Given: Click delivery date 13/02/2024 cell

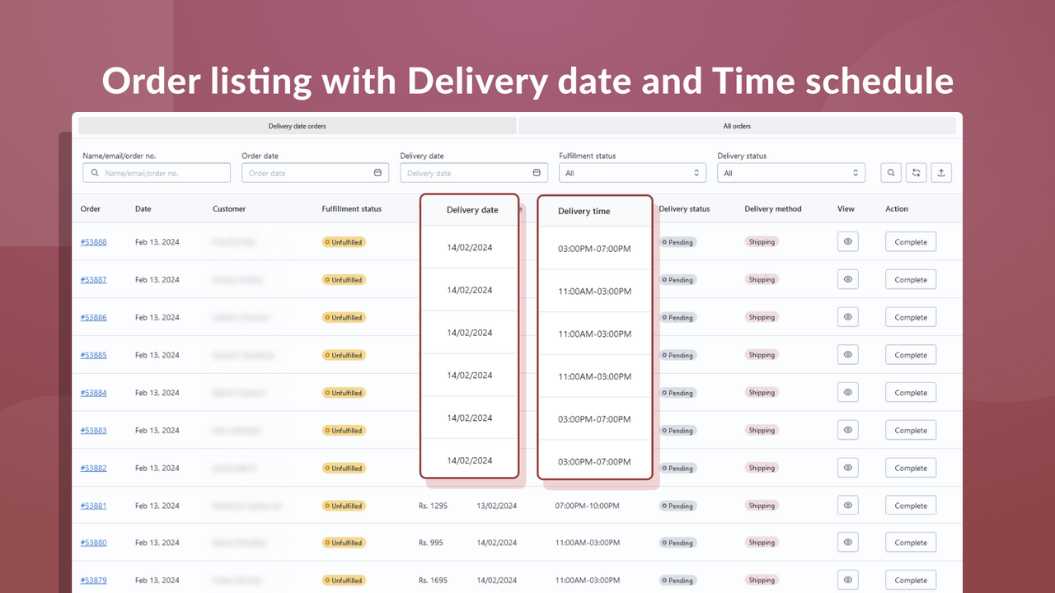Looking at the screenshot, I should pyautogui.click(x=497, y=506).
